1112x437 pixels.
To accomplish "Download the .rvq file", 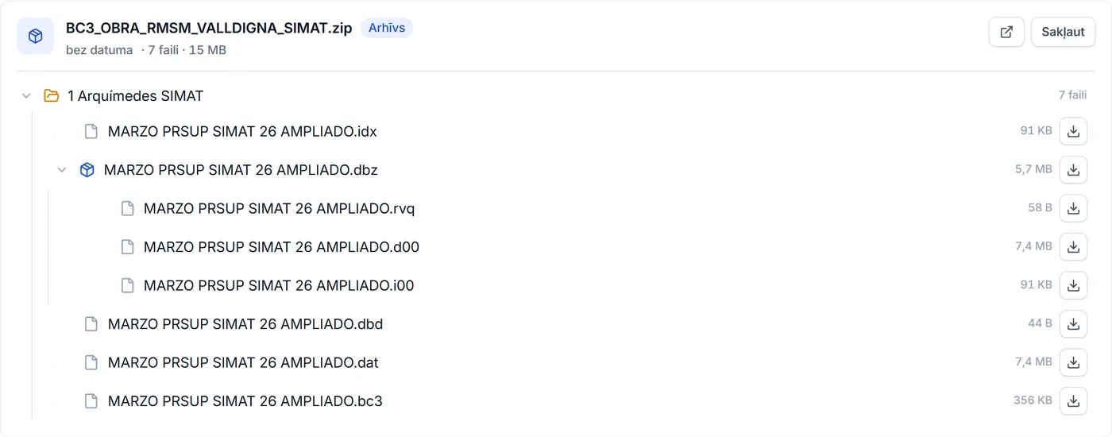I will [x=1073, y=208].
